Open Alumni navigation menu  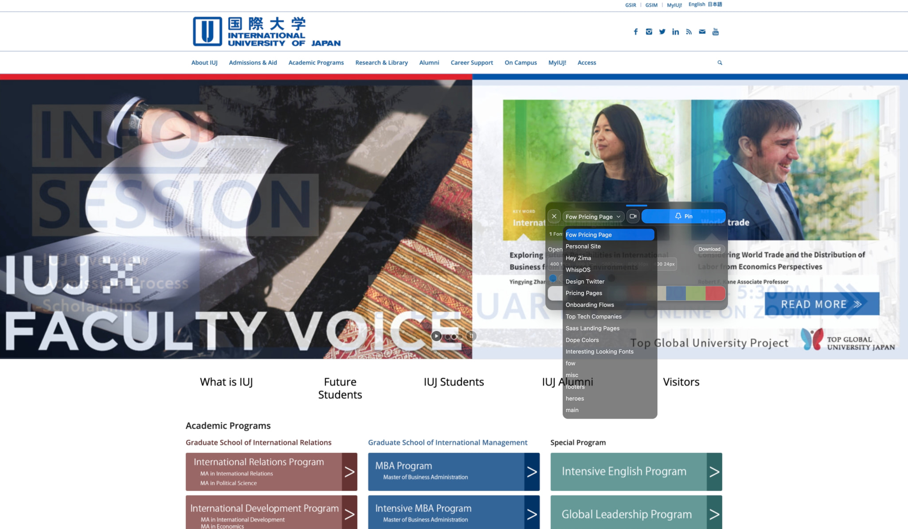point(429,62)
